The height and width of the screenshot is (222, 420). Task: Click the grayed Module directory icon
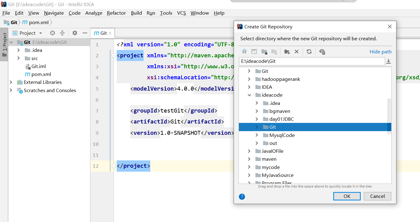click(274, 52)
